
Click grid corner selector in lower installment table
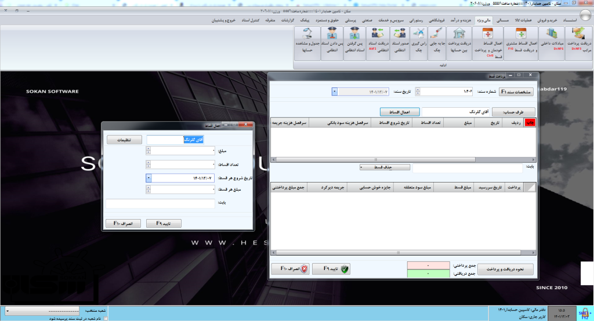tap(530, 187)
